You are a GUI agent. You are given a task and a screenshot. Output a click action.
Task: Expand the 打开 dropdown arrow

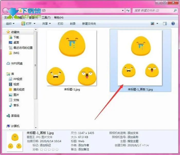coord(34,24)
